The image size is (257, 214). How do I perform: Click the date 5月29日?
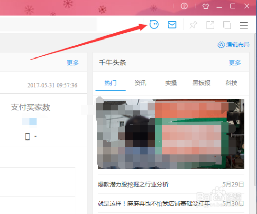233,184
